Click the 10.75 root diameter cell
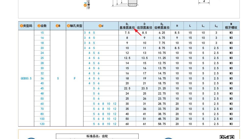Image resolution: width=252 pixels, height=139 pixels. 162,53
